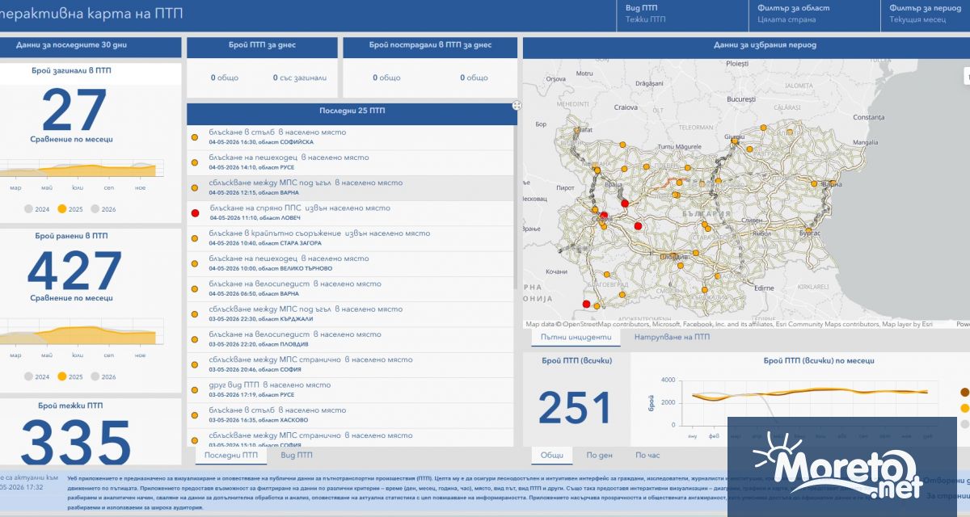Click the Данни за избрания период header
Image resolution: width=970 pixels, height=517 pixels.
pos(746,48)
